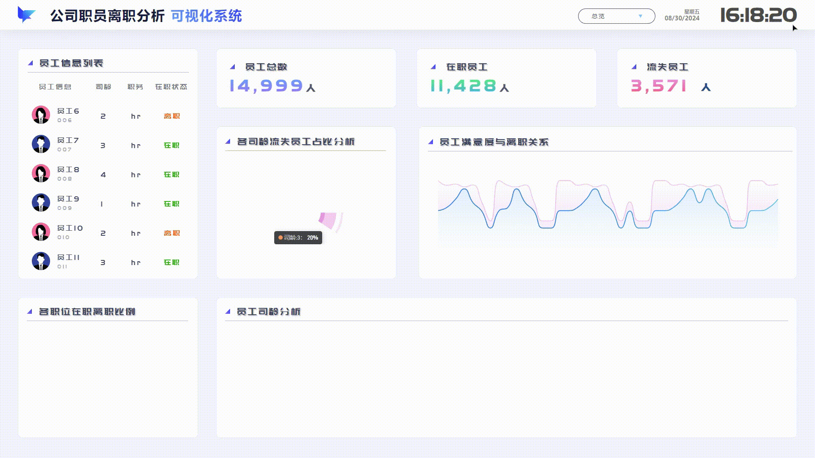Viewport: 815px width, 458px height.
Task: Click triangle marker beside 员工司龄分析
Action: coord(228,312)
